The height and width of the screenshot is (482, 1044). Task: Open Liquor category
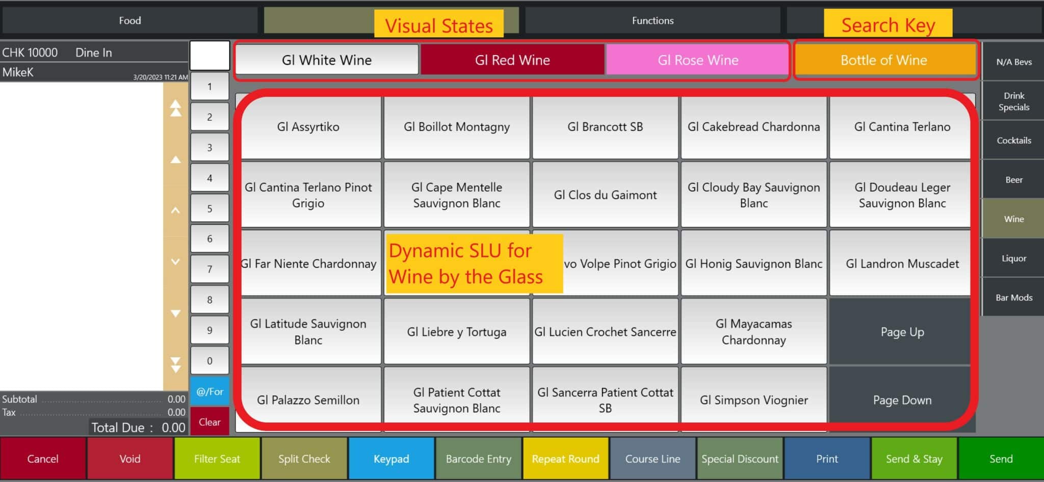click(1013, 258)
